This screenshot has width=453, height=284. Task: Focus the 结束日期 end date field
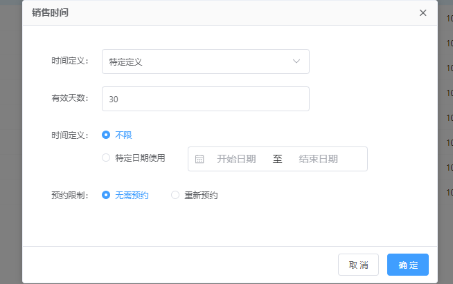318,159
